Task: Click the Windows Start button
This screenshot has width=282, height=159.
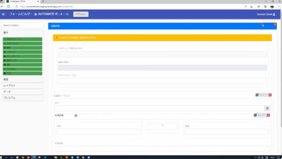Action: point(1,157)
